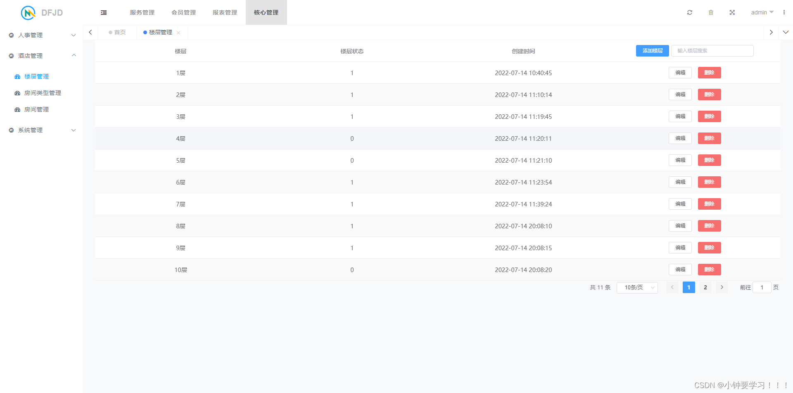Edit the 7层 row
The height and width of the screenshot is (393, 793).
click(680, 204)
